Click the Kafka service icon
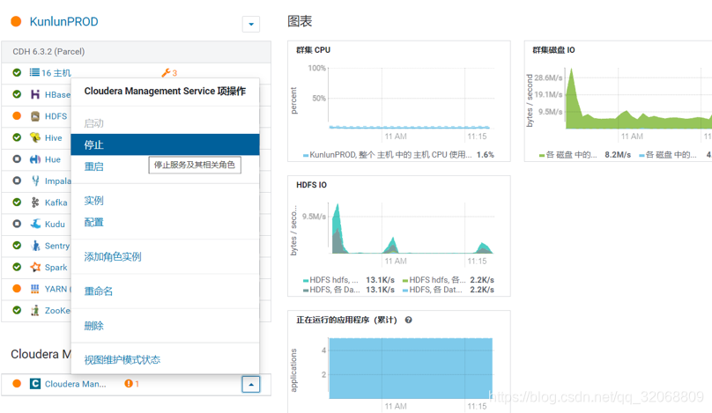The image size is (712, 413). coord(35,203)
